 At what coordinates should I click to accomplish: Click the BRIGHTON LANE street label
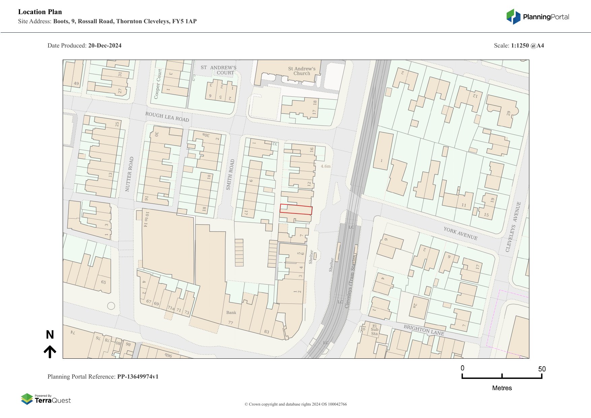(424, 330)
